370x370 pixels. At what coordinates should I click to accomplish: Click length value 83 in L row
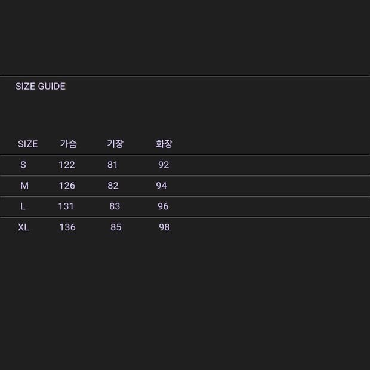click(x=115, y=206)
